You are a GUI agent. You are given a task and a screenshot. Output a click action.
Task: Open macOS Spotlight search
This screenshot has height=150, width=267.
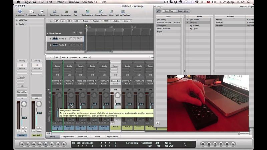(x=248, y=2)
